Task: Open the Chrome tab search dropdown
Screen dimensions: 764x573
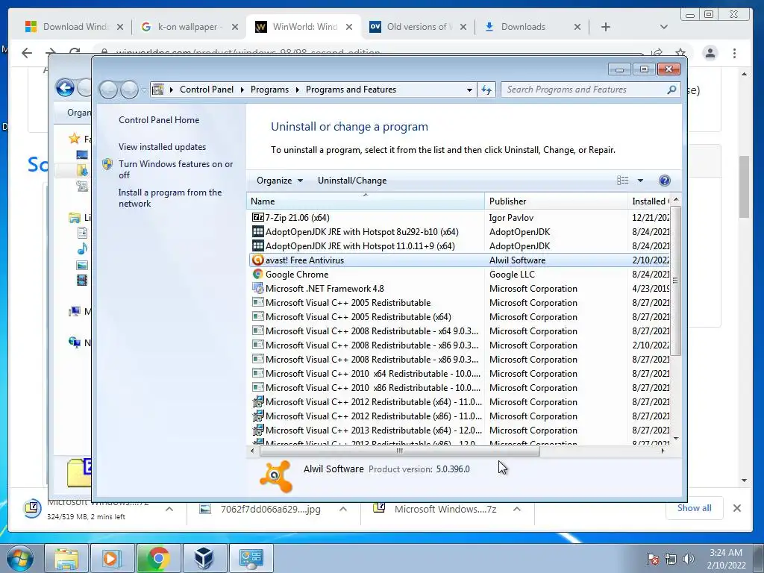Action: pyautogui.click(x=663, y=27)
